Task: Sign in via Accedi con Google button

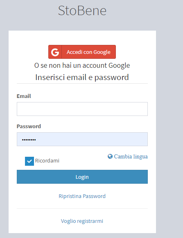Action: [82, 52]
